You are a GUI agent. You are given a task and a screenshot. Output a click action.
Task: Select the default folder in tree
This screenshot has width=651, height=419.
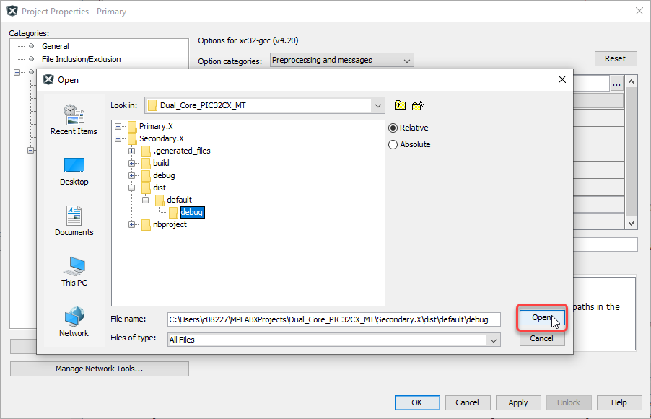click(179, 200)
